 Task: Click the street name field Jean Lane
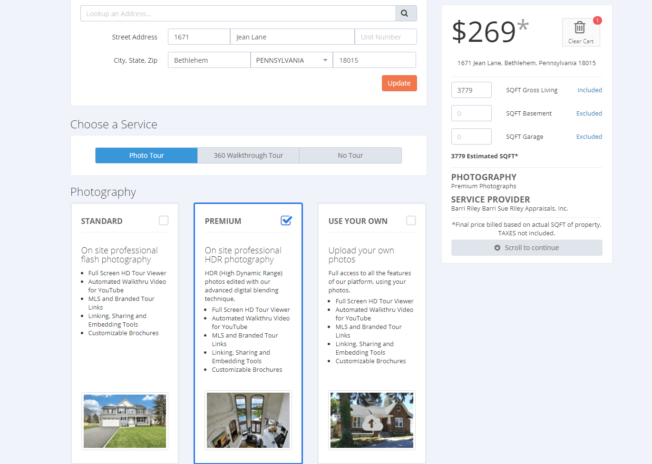[x=292, y=37]
